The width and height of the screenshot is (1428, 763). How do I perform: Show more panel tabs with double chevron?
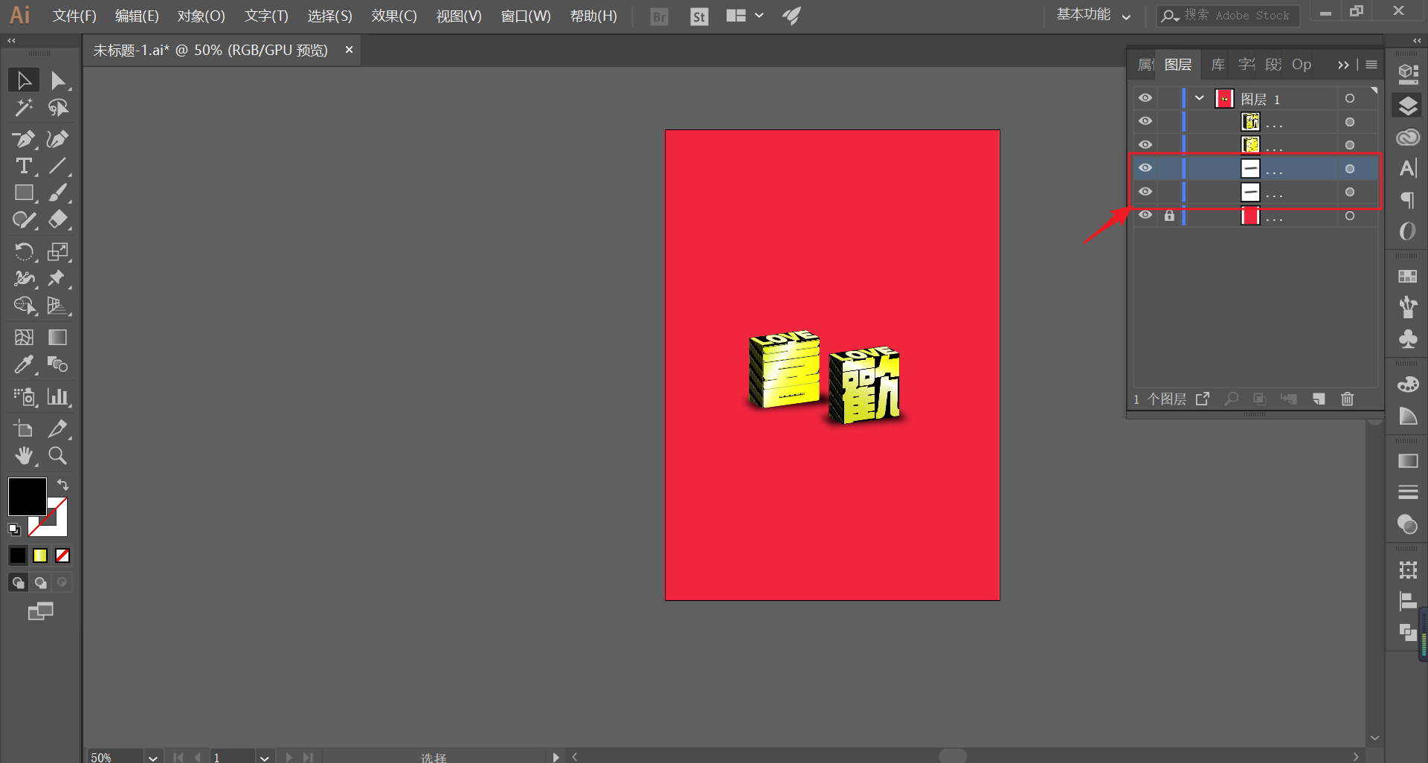point(1343,65)
